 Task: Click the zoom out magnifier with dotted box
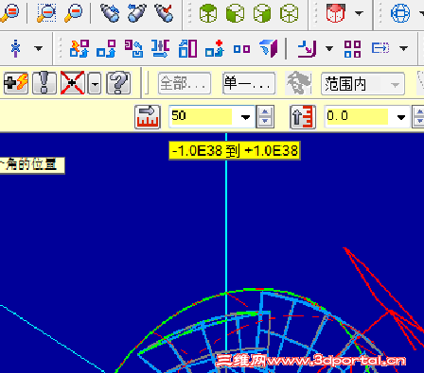(x=46, y=13)
